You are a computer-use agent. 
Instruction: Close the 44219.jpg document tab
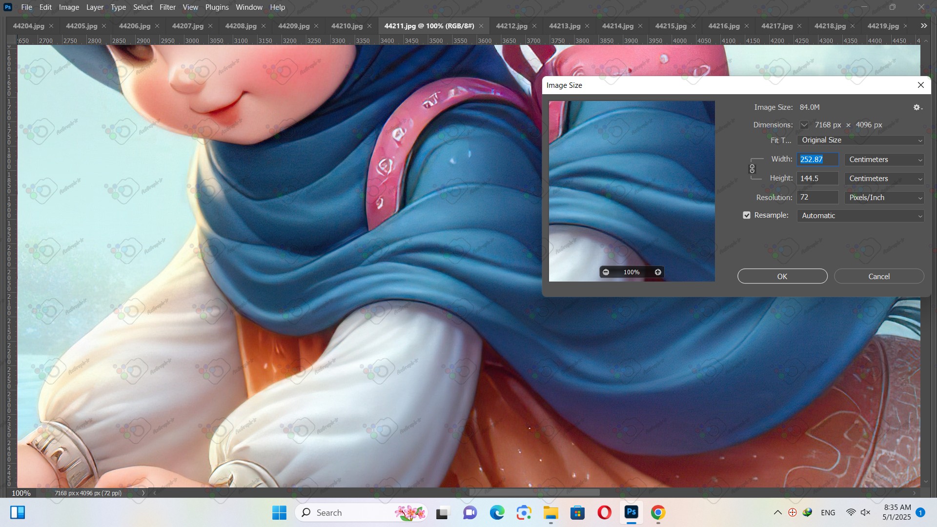pos(906,26)
